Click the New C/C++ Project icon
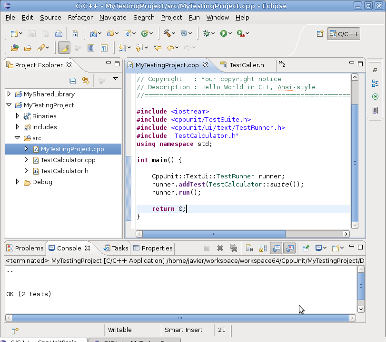 pyautogui.click(x=93, y=33)
